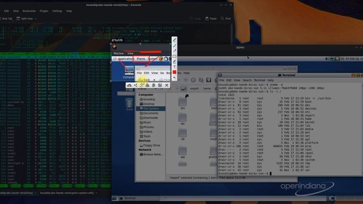
Task: Print the captured screenshot
Action: coord(147,86)
